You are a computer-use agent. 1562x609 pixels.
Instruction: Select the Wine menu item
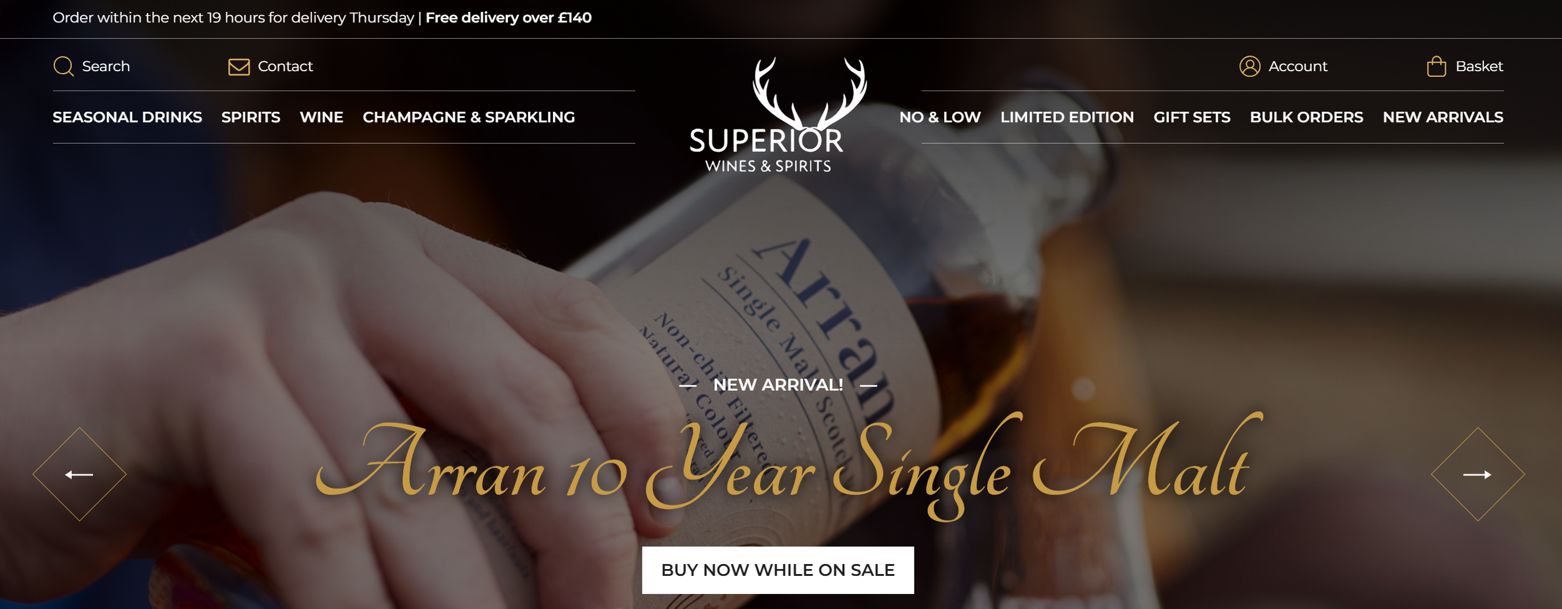pos(322,117)
